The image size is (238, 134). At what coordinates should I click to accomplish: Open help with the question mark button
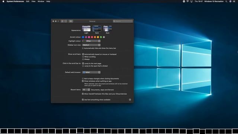130,100
